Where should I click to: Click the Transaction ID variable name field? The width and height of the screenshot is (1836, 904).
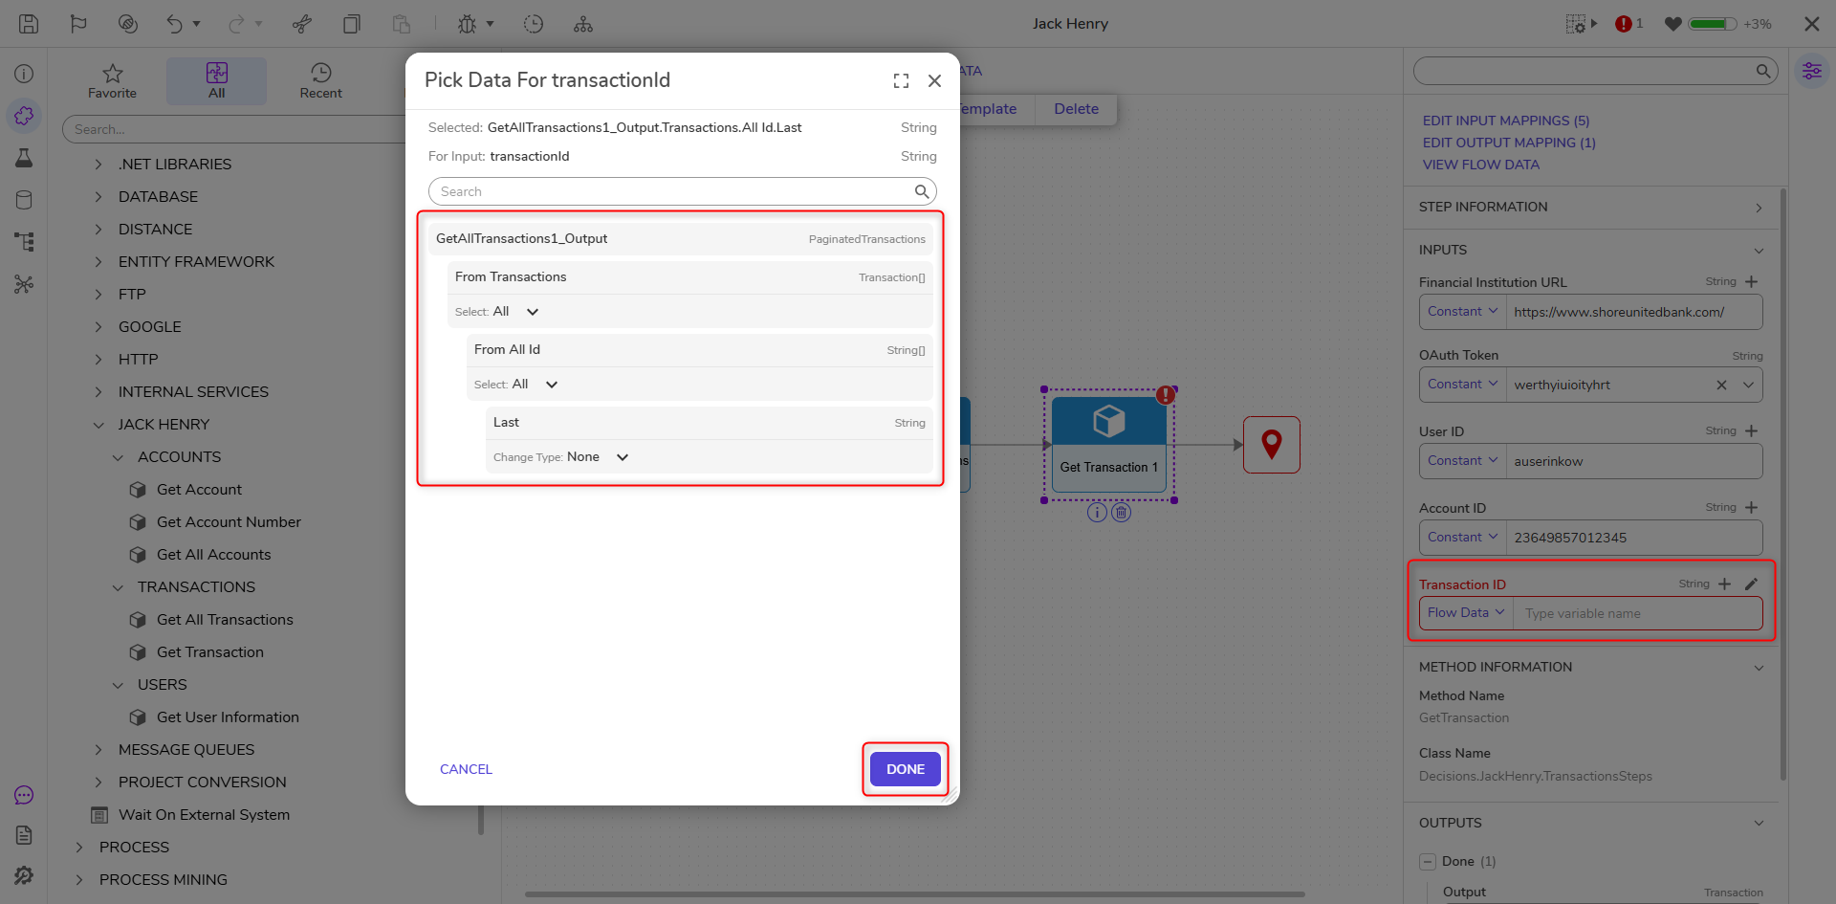1638,613
